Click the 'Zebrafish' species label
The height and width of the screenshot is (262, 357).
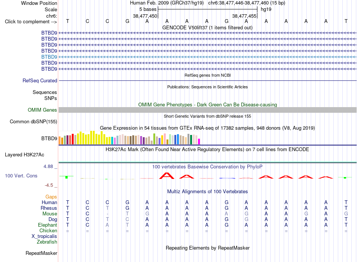pyautogui.click(x=47, y=242)
